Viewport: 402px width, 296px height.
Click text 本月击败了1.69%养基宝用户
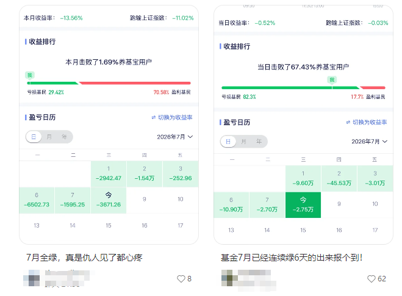coord(109,62)
